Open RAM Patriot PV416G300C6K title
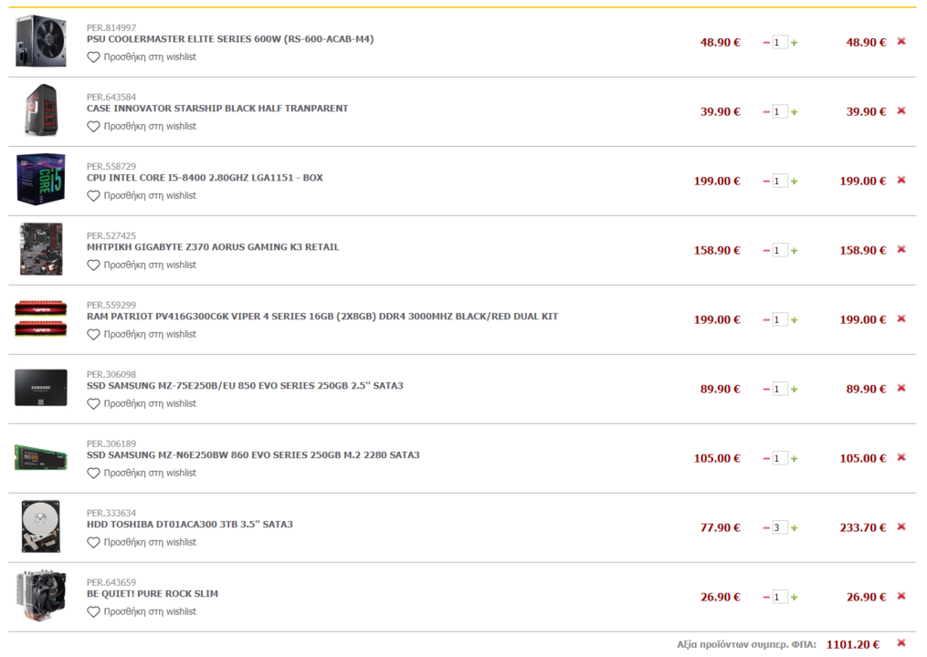Image resolution: width=927 pixels, height=657 pixels. tap(322, 316)
